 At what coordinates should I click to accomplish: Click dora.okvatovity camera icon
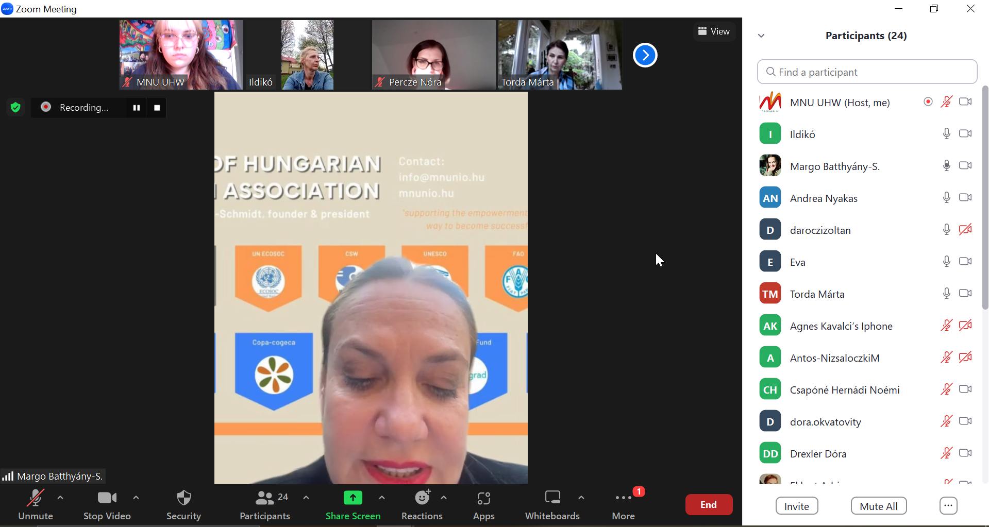coord(965,421)
